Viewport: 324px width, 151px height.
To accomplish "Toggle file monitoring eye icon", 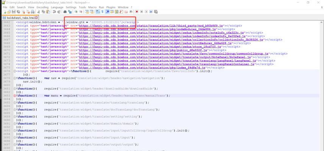I will (131, 12).
